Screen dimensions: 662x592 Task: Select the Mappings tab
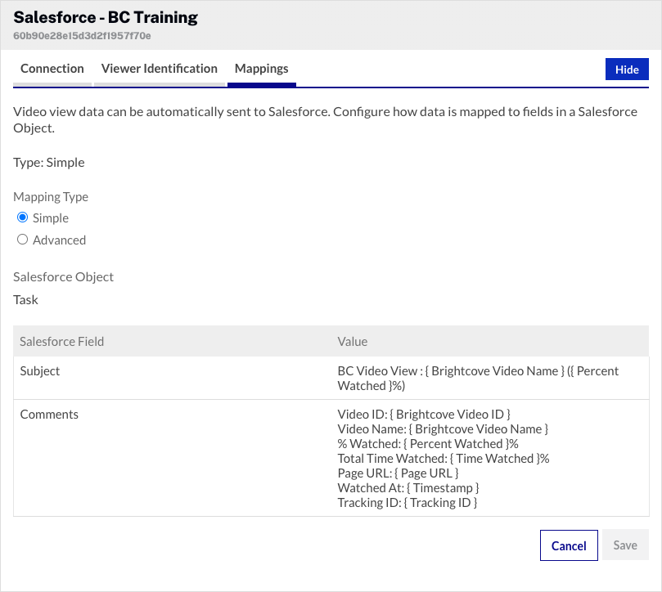261,69
